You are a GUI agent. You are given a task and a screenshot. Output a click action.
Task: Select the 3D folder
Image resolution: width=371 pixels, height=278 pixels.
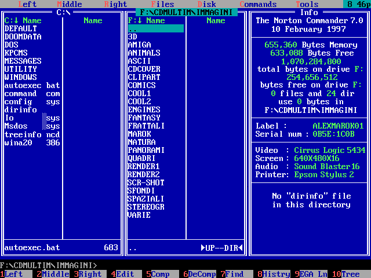point(133,36)
